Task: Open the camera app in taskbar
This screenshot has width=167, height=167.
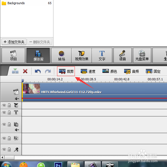Action: (x=110, y=164)
